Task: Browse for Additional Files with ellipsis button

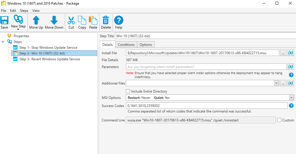Action: coord(283,83)
